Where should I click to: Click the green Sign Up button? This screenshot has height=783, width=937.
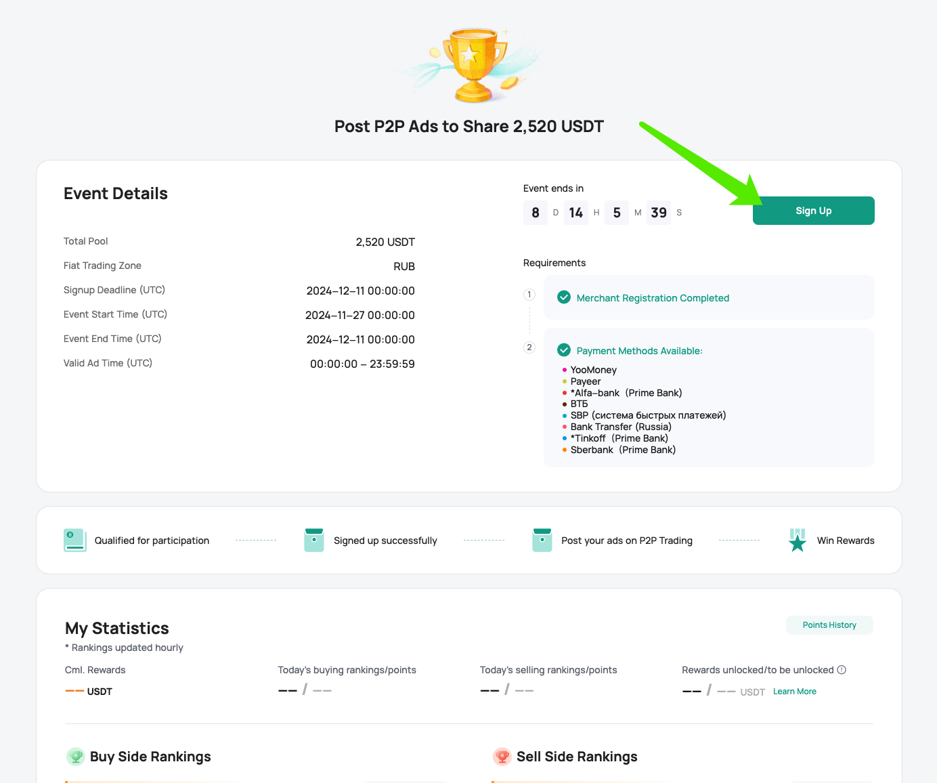(813, 211)
